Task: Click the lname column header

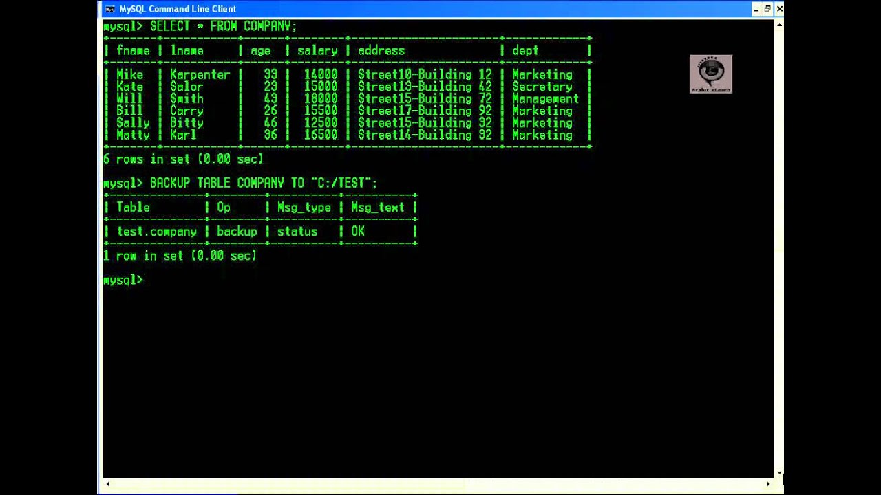Action: pyautogui.click(x=187, y=50)
